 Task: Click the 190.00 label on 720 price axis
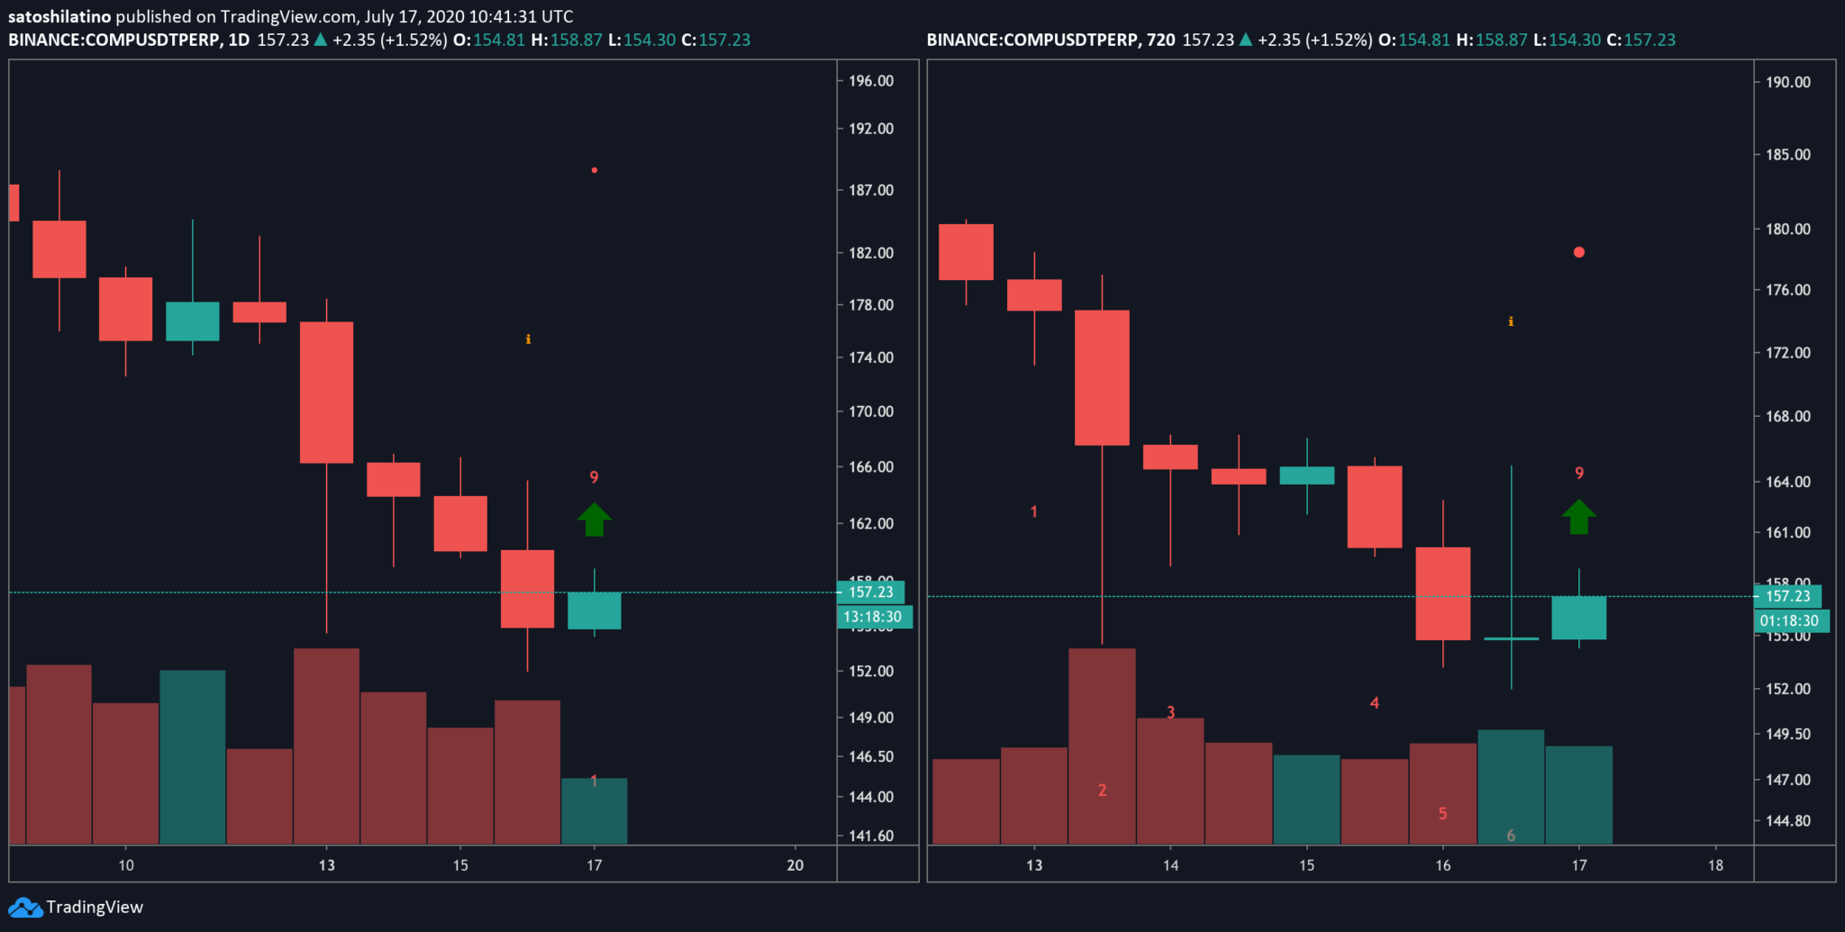(x=1788, y=82)
